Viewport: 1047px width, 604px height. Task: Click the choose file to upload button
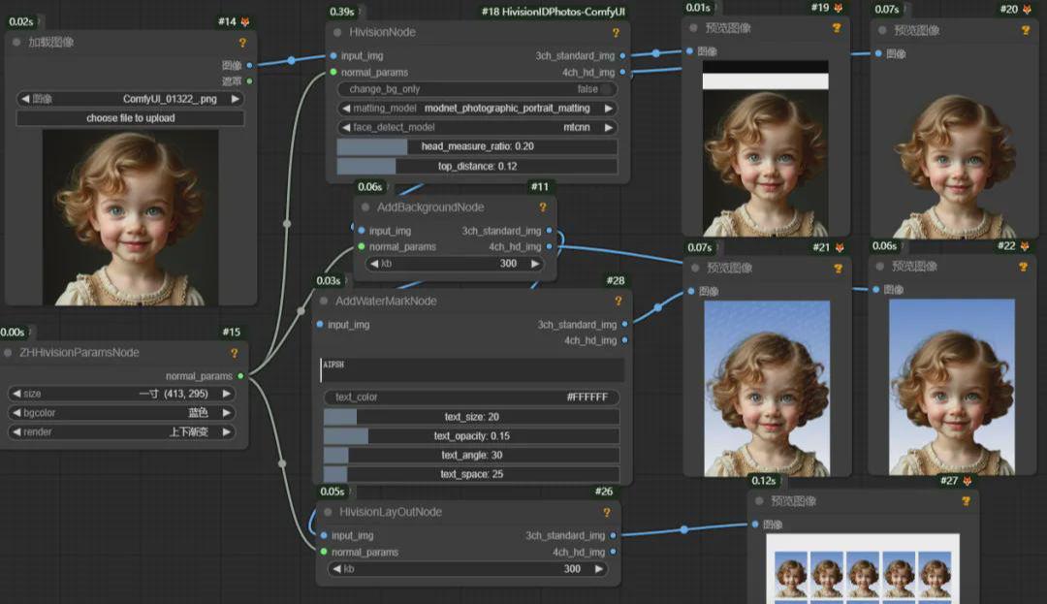pos(131,118)
